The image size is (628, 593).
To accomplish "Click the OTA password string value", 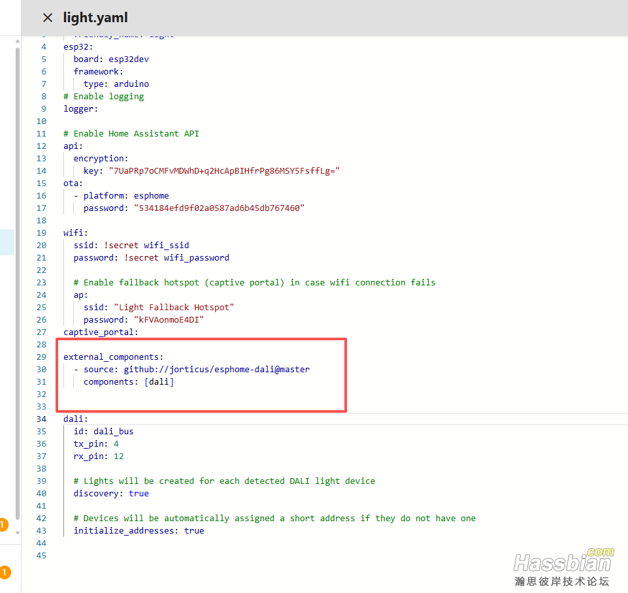I will click(219, 208).
